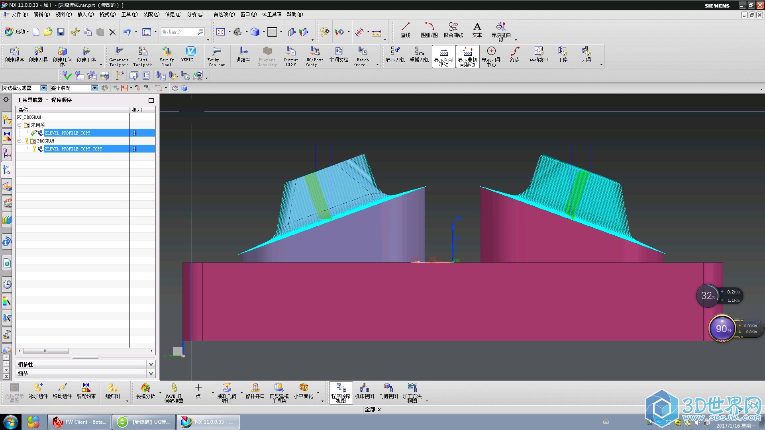The width and height of the screenshot is (765, 430).
Task: Open the GC工具箱 menu
Action: [x=272, y=14]
